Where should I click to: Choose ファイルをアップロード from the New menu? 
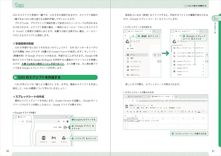[x=189, y=53]
